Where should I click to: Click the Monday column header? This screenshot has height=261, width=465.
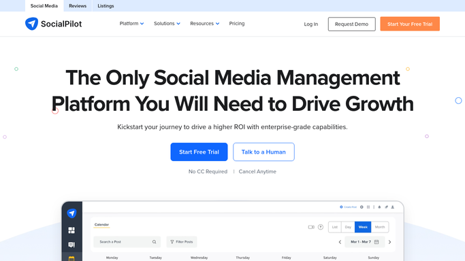[112, 258]
